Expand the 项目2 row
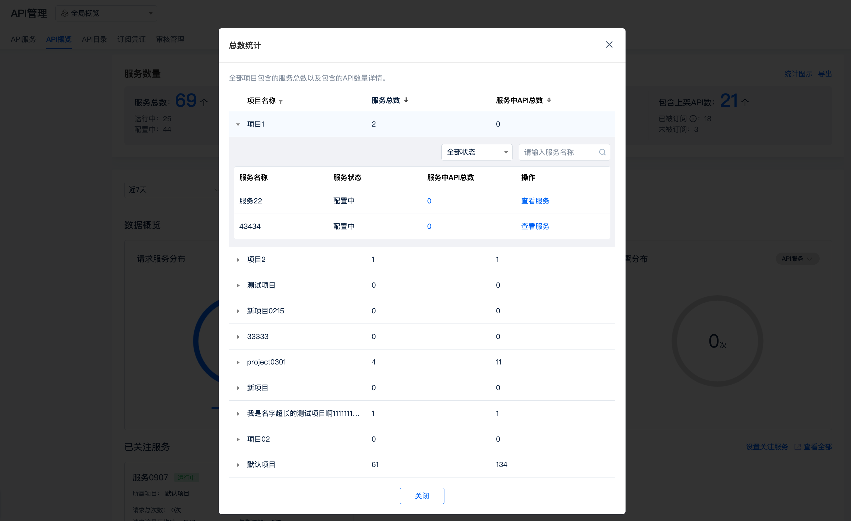 [x=238, y=260]
